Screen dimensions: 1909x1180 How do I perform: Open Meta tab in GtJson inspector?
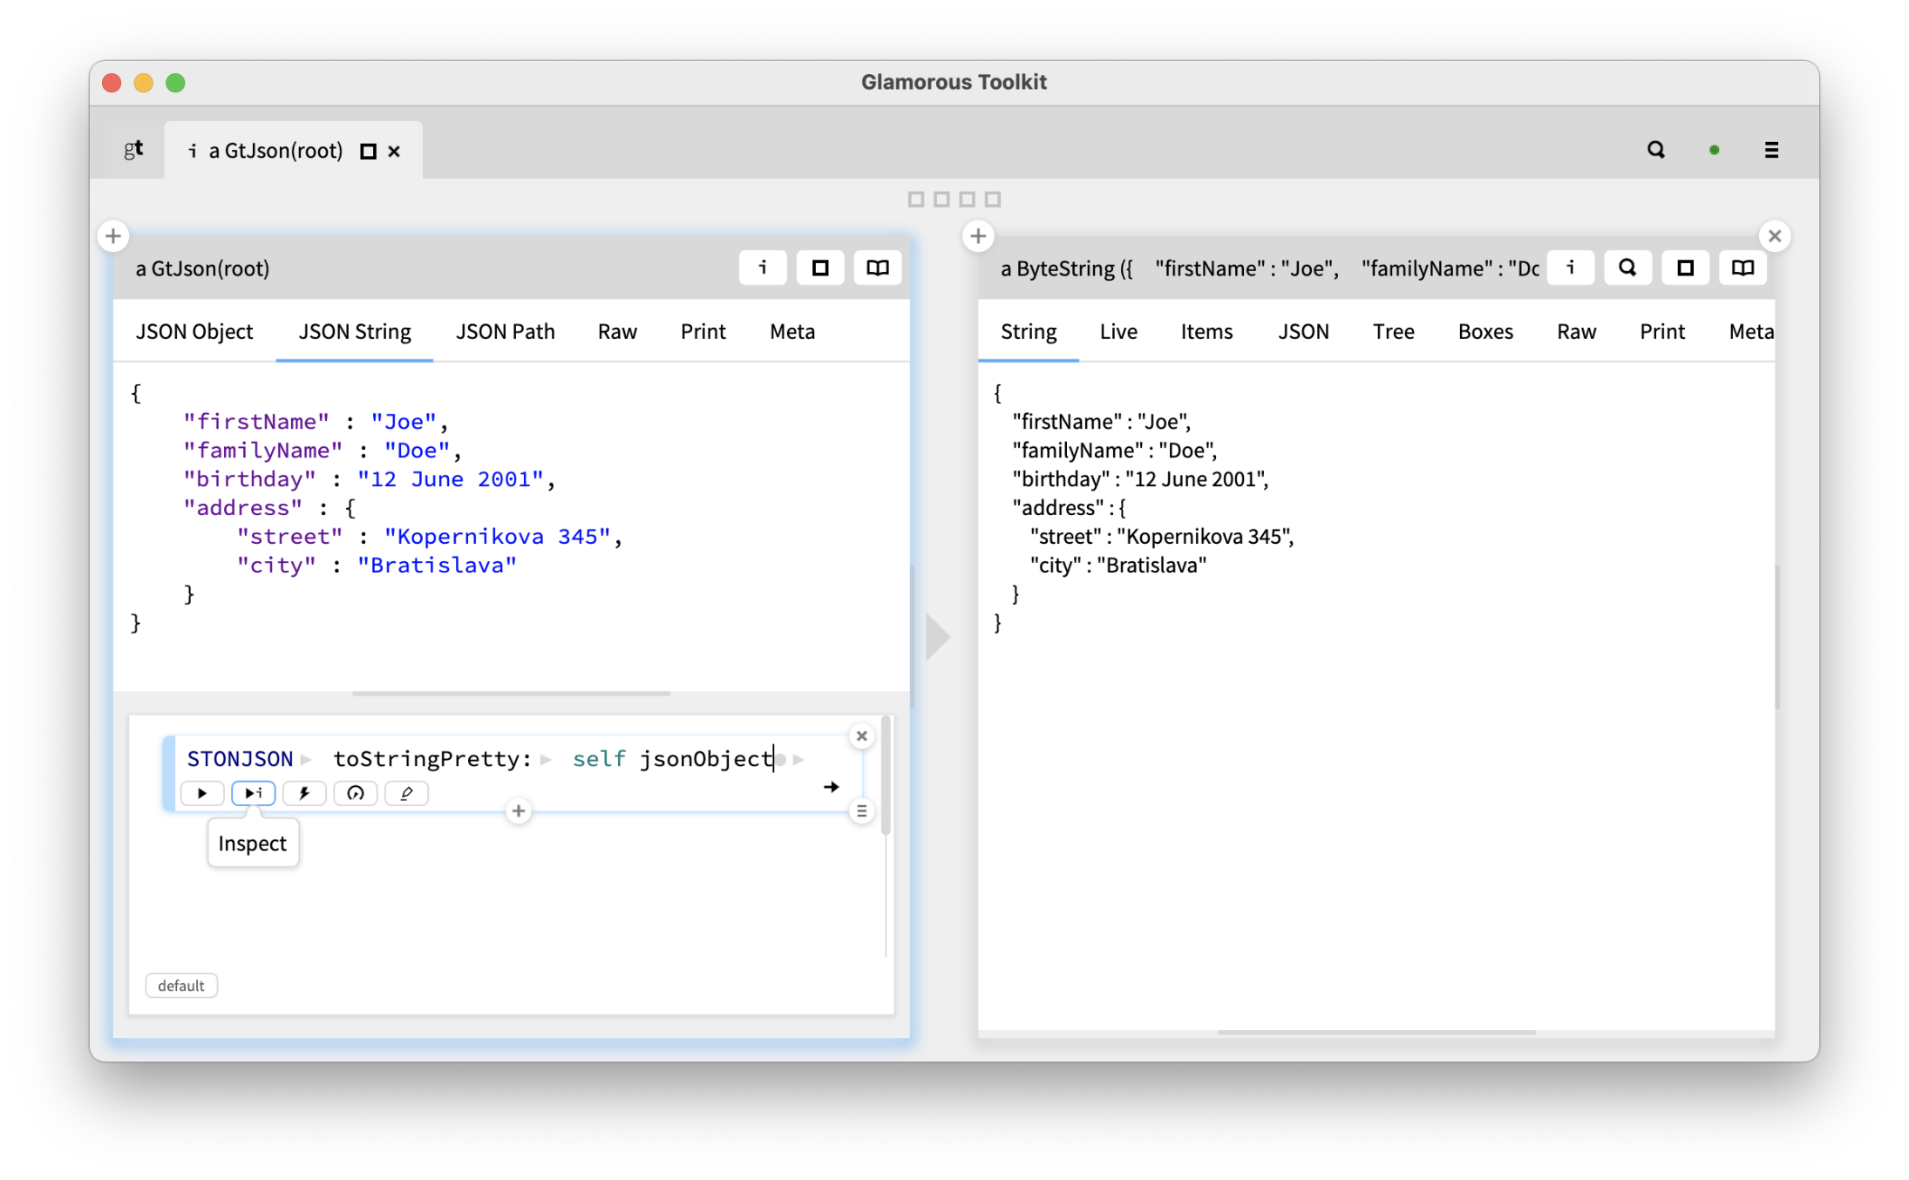792,332
